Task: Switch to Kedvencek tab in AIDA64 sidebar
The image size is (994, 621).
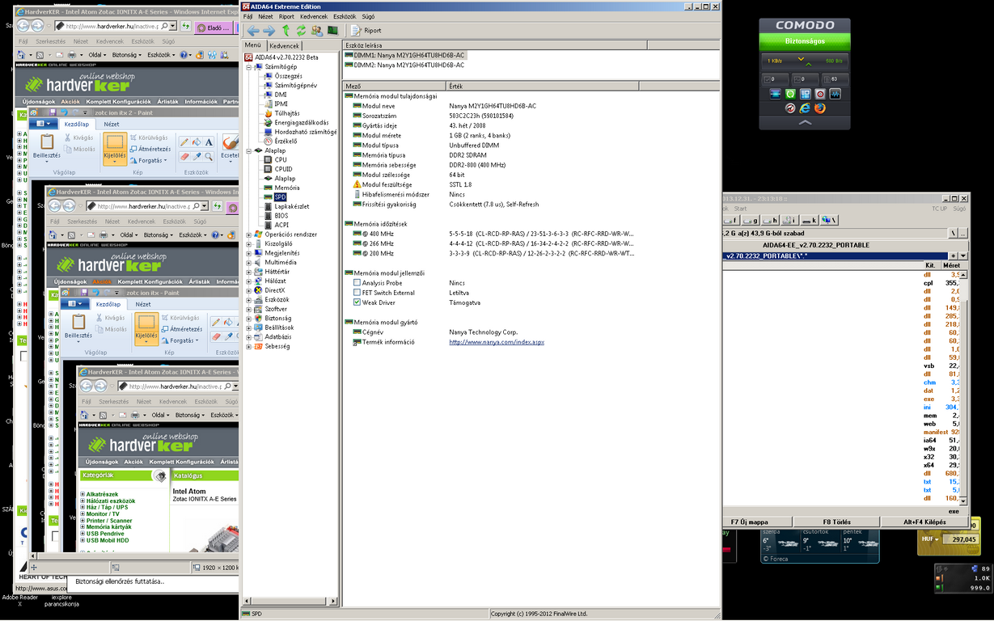Action: click(284, 46)
